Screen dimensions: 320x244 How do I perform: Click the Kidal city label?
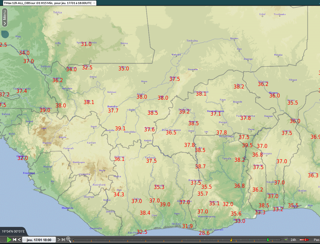tap(262, 14)
